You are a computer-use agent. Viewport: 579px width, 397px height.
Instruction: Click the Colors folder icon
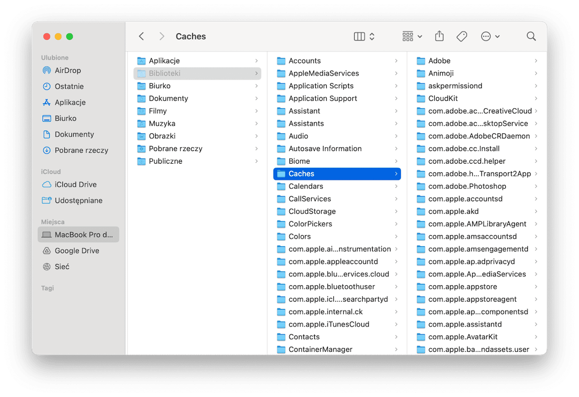(281, 236)
